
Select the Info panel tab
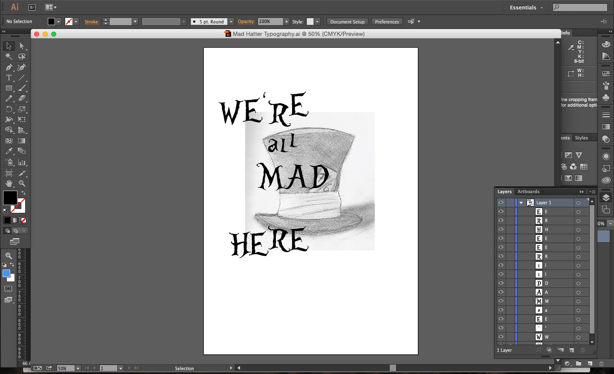(566, 33)
